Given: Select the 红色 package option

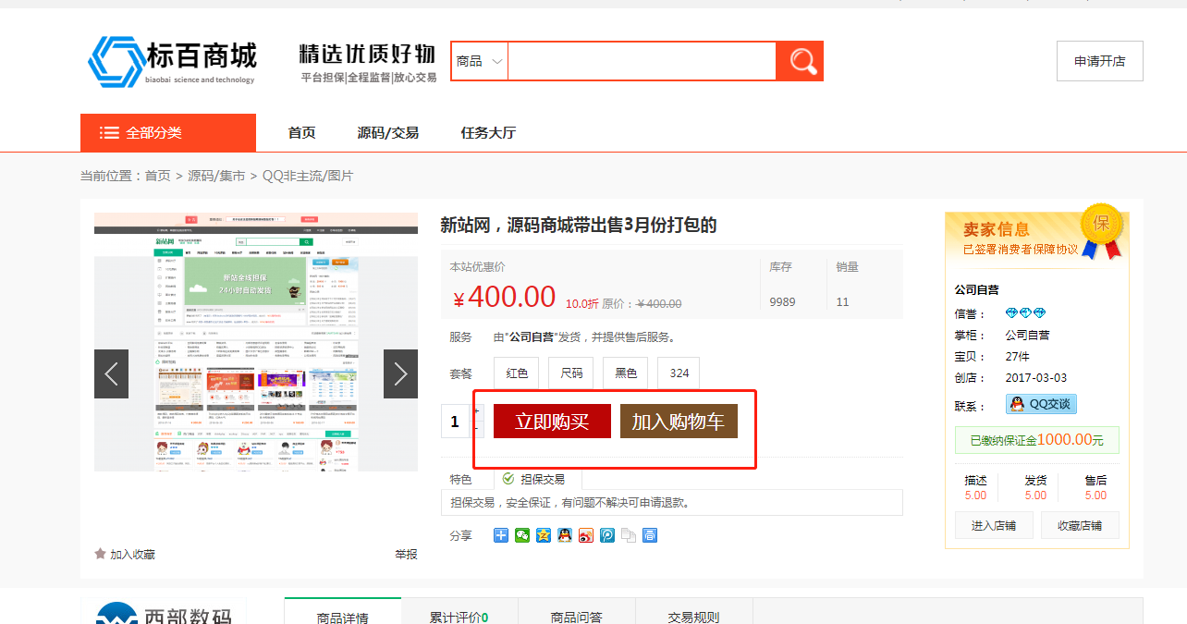Looking at the screenshot, I should coord(517,373).
